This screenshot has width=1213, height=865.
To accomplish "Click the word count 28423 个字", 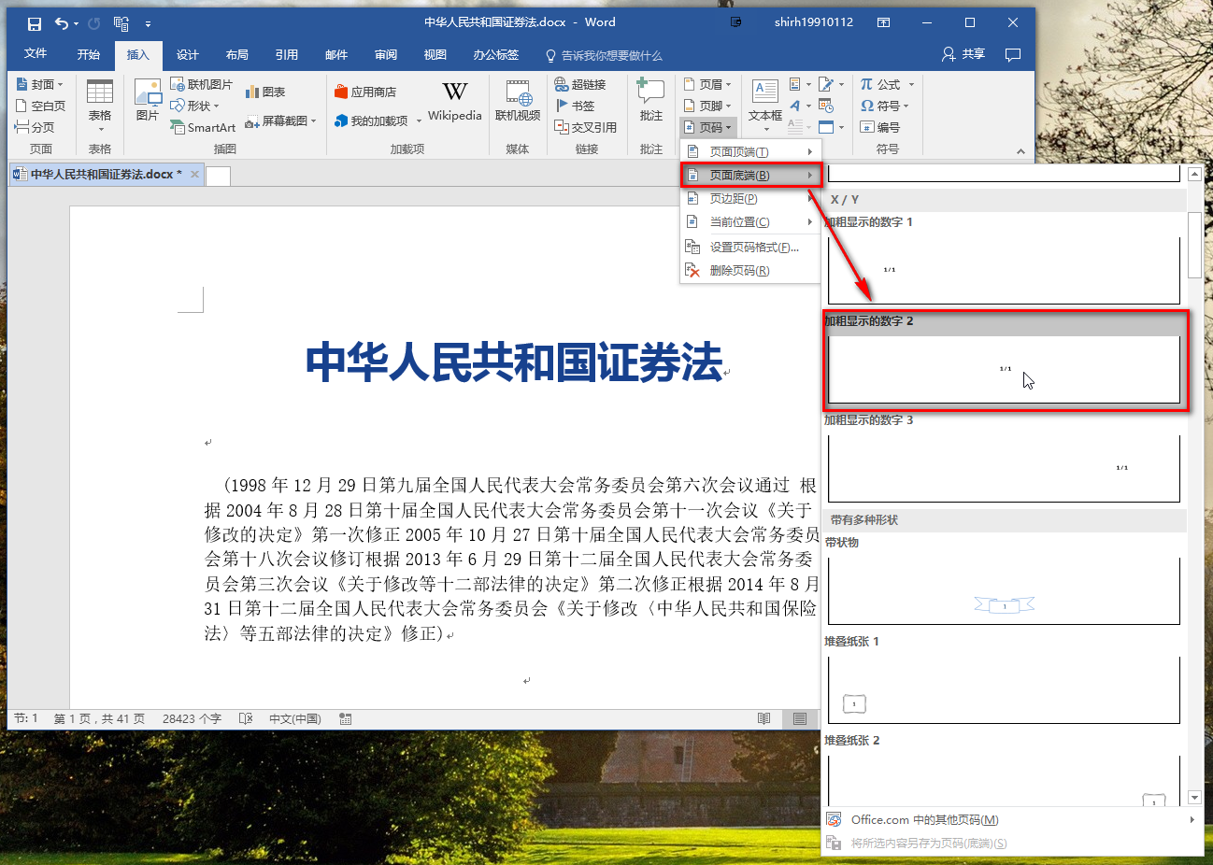I will point(192,718).
